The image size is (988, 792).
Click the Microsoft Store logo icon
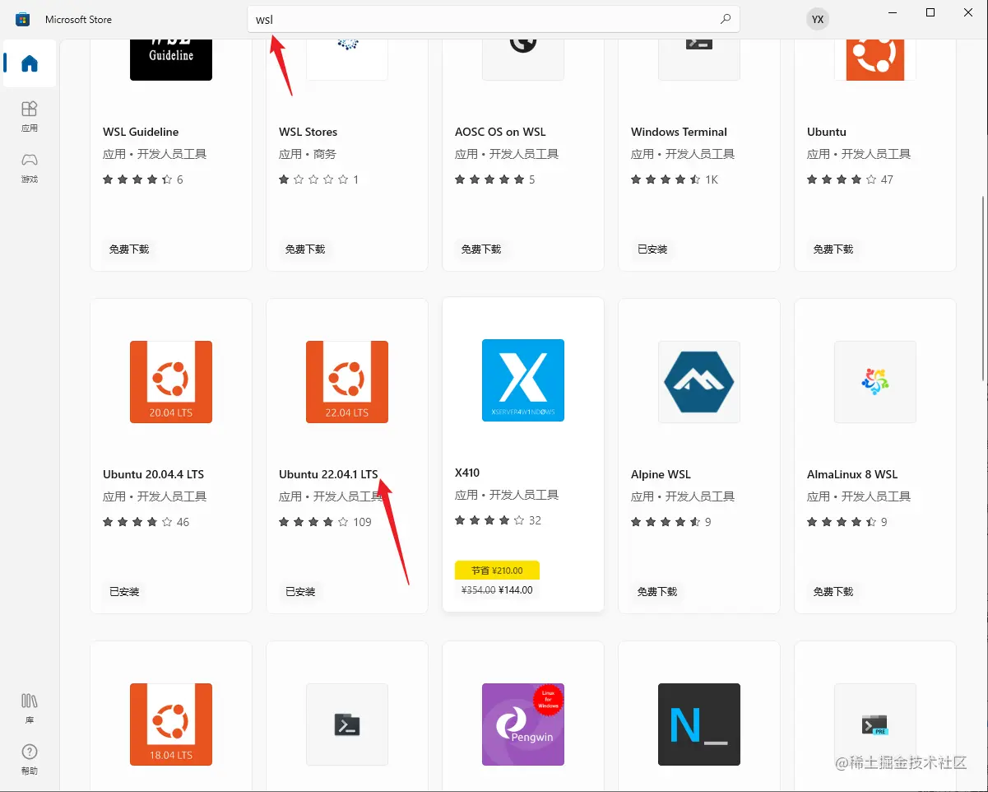[23, 19]
